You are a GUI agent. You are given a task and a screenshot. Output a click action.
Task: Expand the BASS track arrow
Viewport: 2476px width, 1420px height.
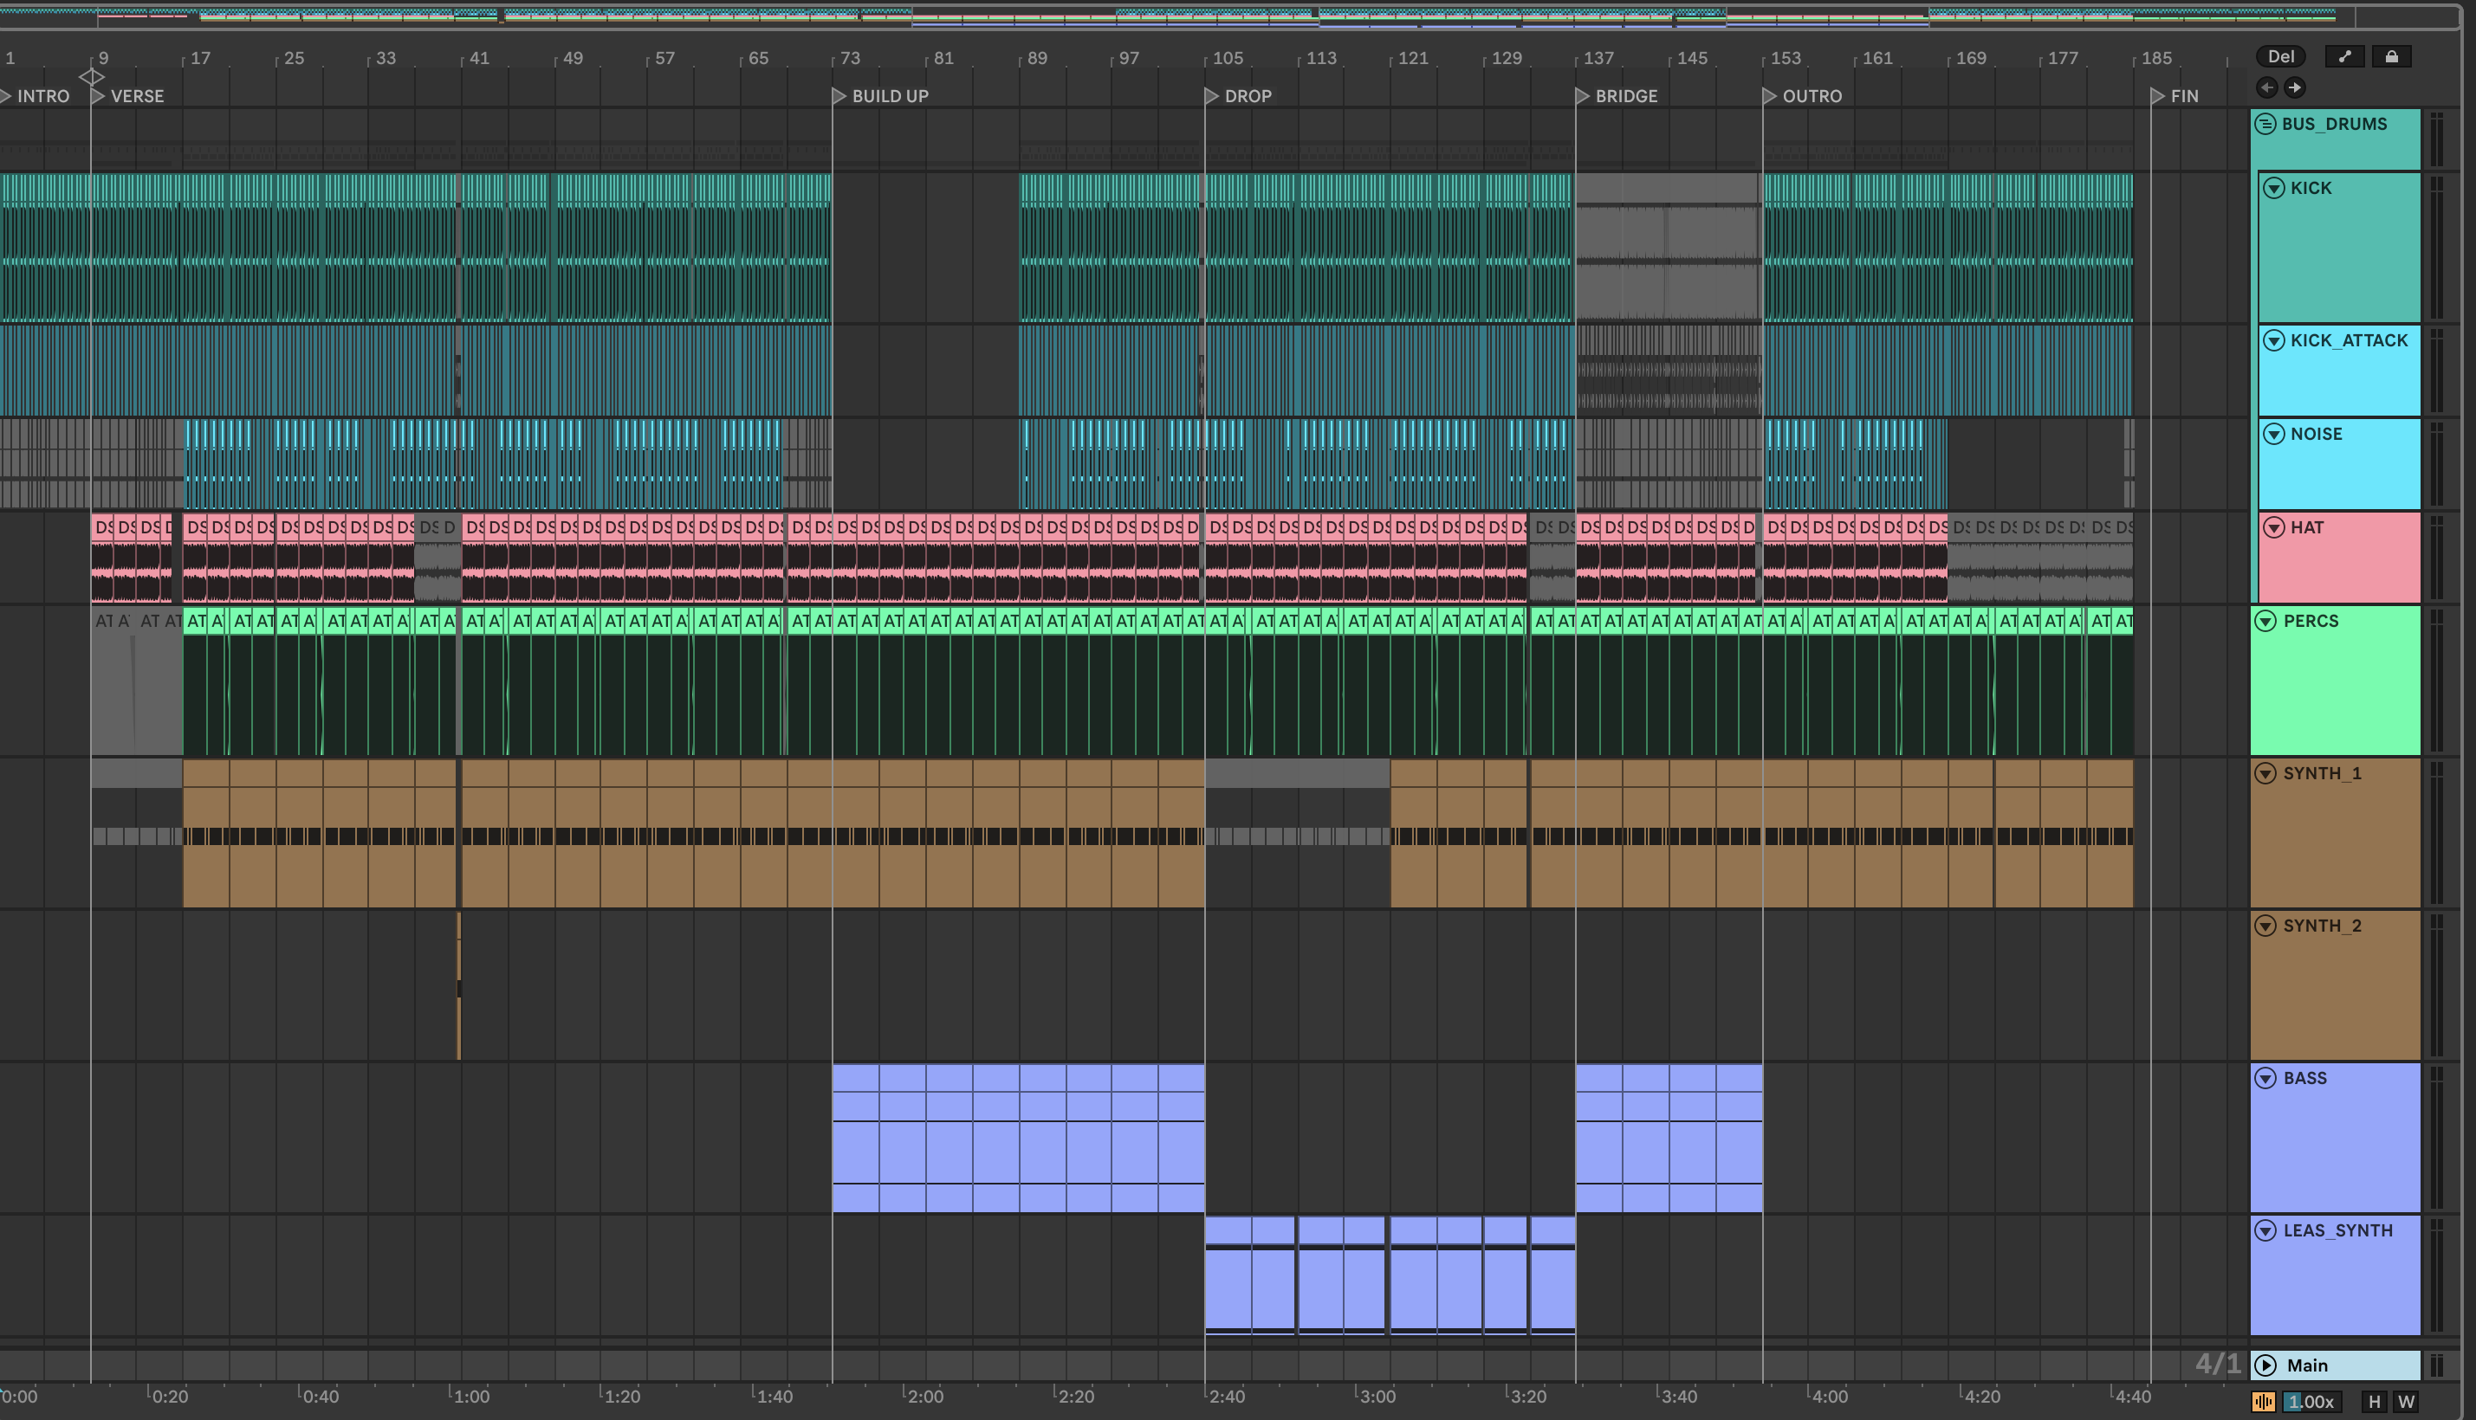click(x=2265, y=1078)
